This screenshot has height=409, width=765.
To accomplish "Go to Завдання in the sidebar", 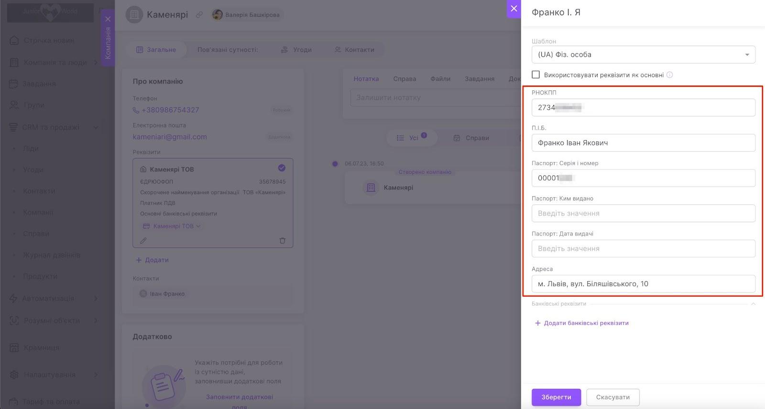I will pyautogui.click(x=39, y=84).
